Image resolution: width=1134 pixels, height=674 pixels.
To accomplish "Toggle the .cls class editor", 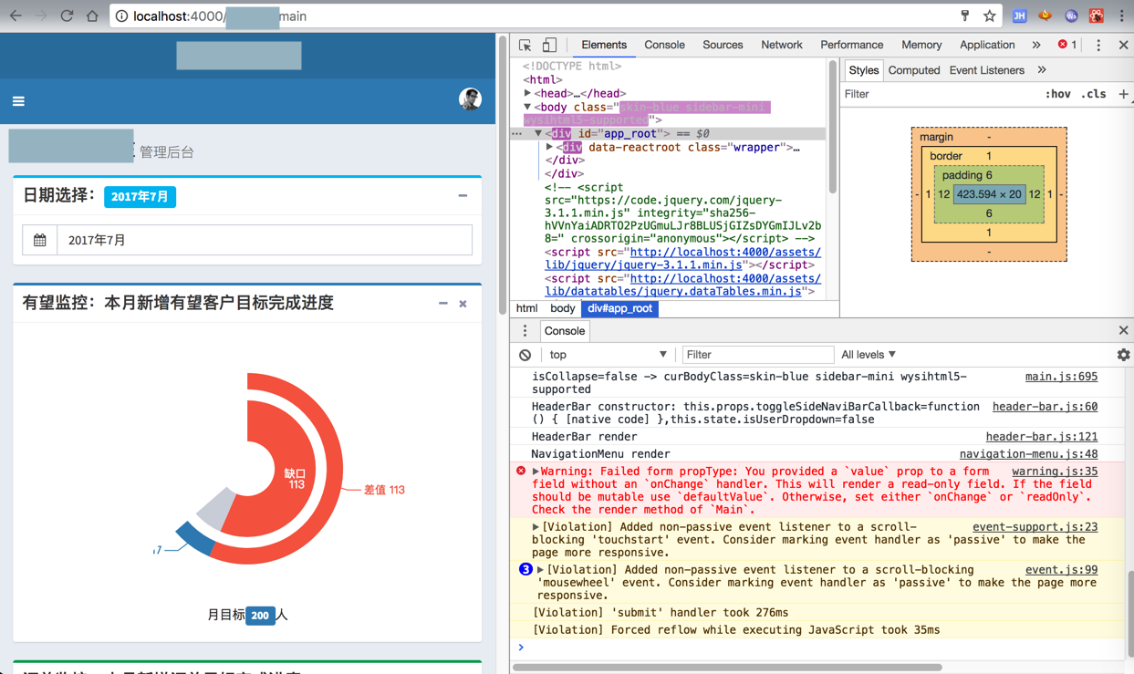I will pyautogui.click(x=1093, y=94).
